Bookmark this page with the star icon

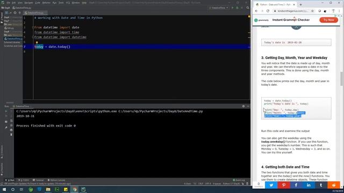(x=312, y=11)
